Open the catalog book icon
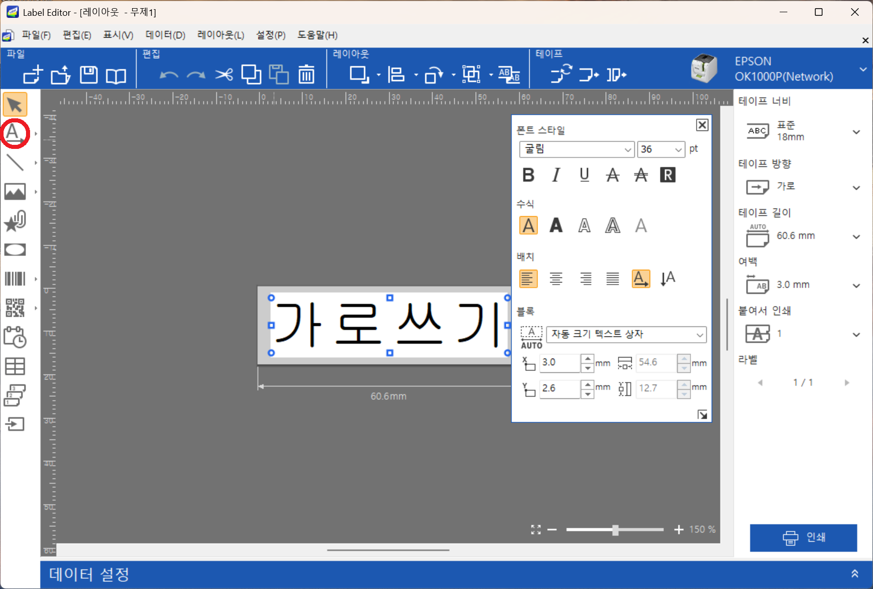This screenshot has width=873, height=589. [116, 76]
